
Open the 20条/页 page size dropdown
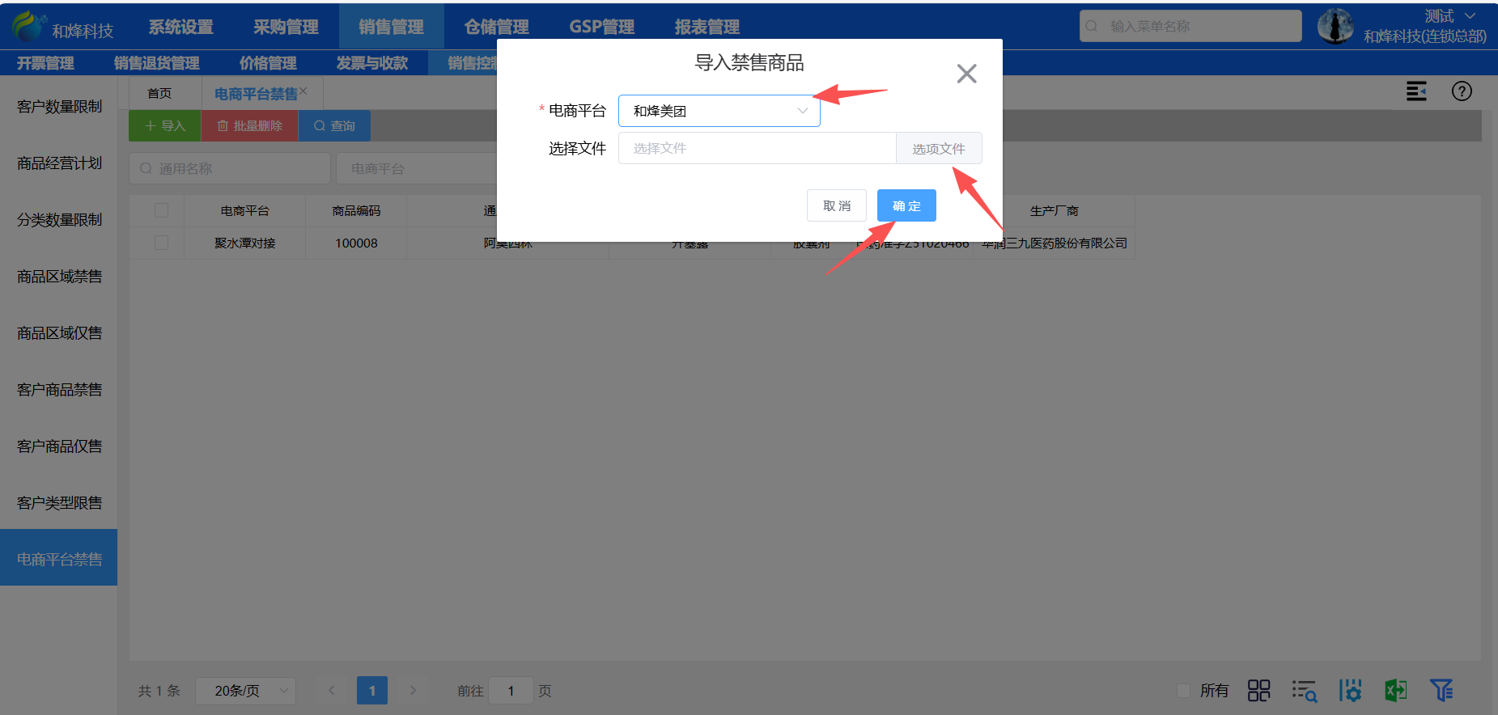pyautogui.click(x=245, y=690)
